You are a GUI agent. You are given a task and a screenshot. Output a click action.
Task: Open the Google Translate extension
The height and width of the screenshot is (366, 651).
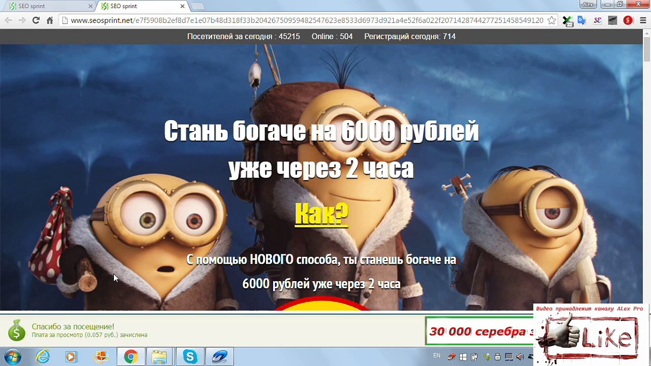click(x=582, y=20)
